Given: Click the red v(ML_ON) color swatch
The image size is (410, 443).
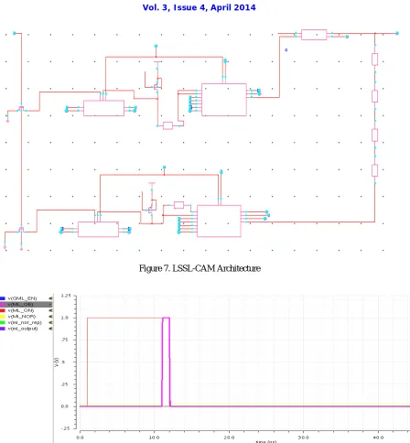Looking at the screenshot, I should (3, 310).
